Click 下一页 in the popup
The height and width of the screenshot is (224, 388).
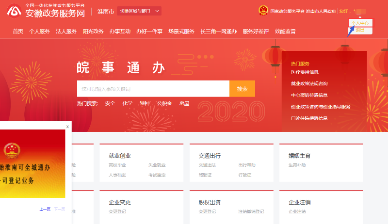(60, 209)
